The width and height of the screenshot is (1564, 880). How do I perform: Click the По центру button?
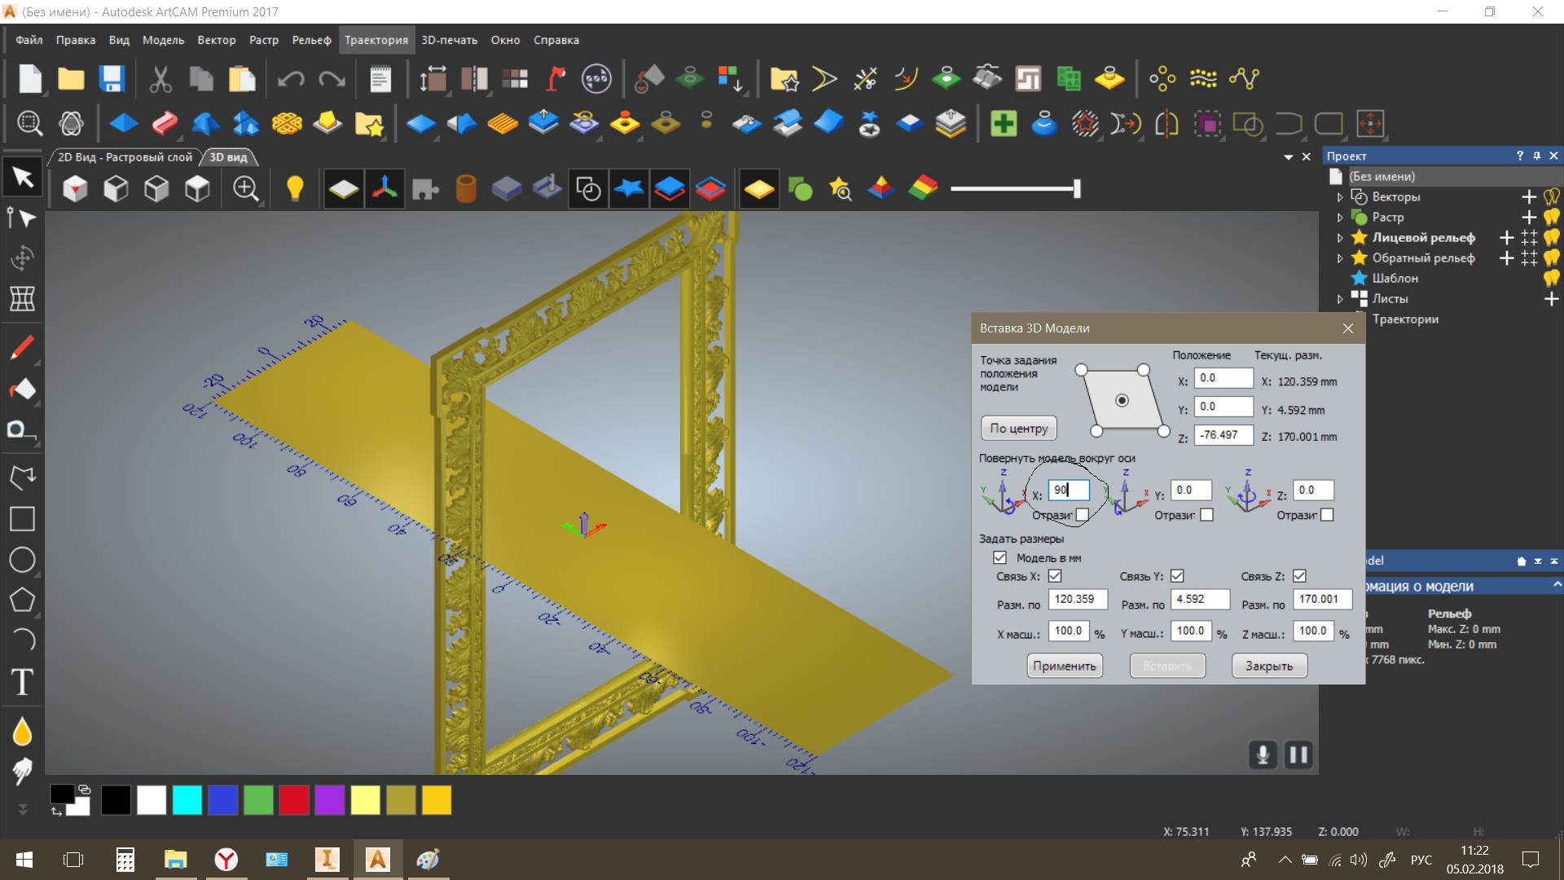[x=1019, y=429]
